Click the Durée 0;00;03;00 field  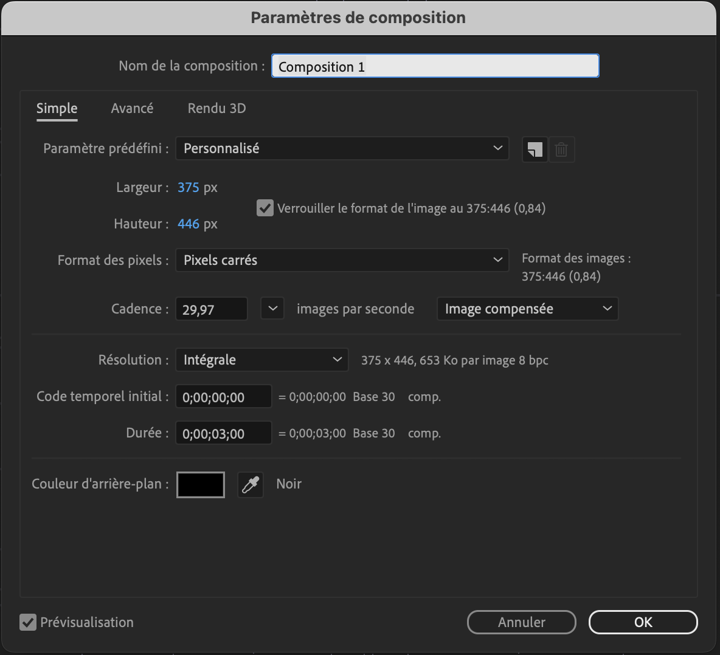point(224,433)
